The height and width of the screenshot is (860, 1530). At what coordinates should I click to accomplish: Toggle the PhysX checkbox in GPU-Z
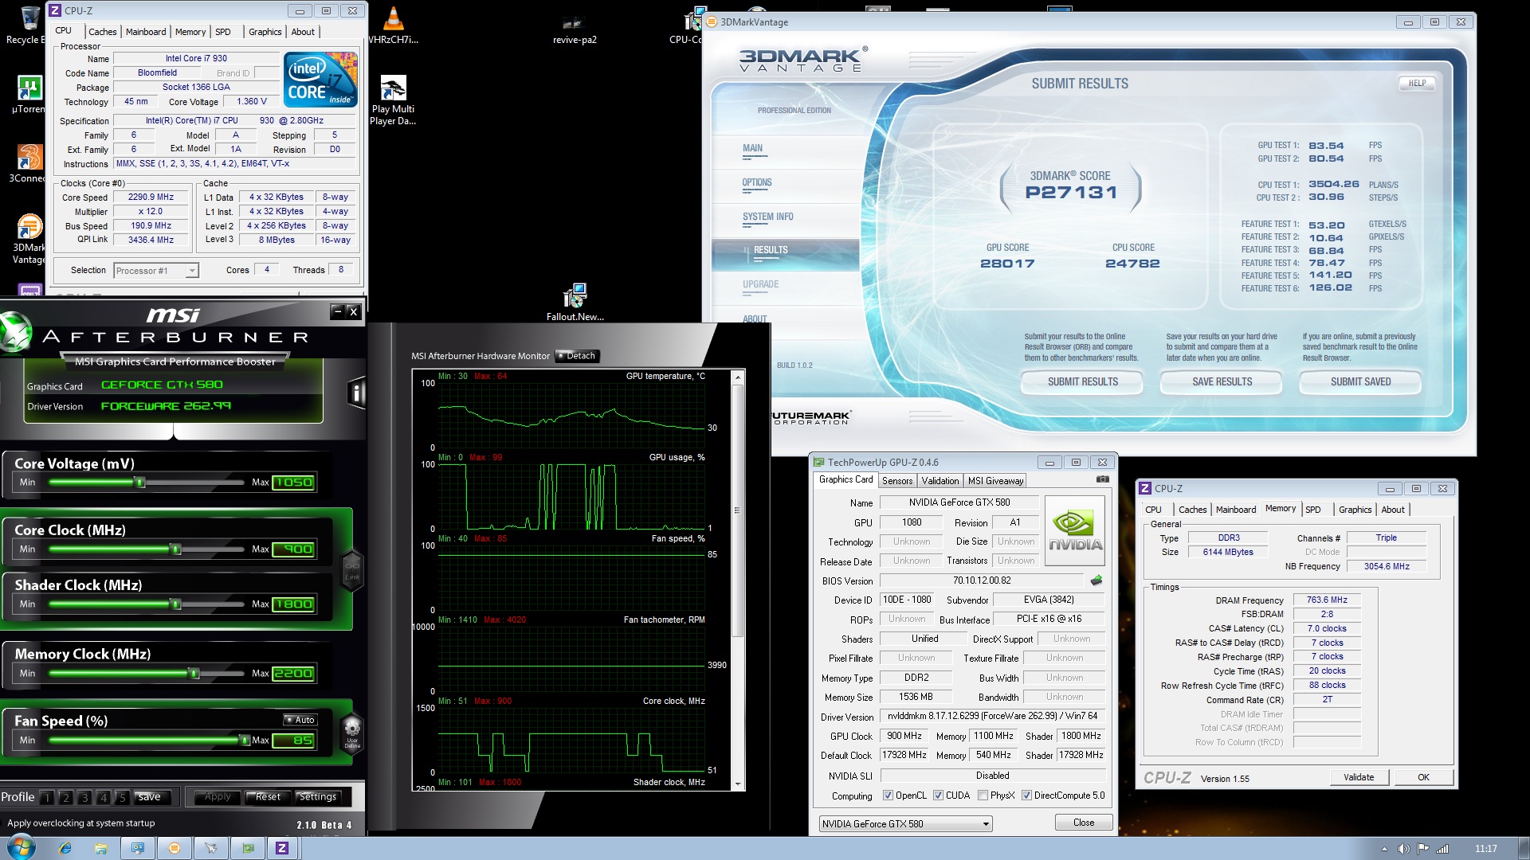point(983,795)
